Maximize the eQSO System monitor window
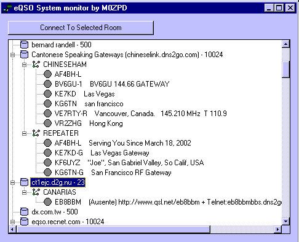Screen dimensions: 299x242 tap(279, 8)
